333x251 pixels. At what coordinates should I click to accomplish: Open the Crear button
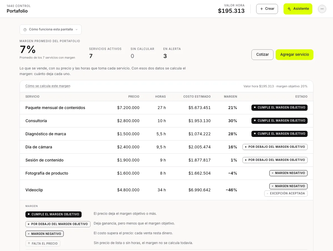pos(267,9)
